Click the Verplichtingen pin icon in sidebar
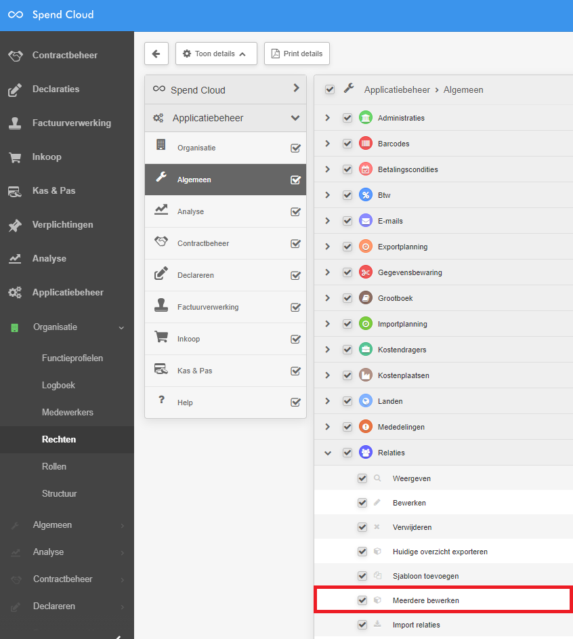 [x=15, y=225]
